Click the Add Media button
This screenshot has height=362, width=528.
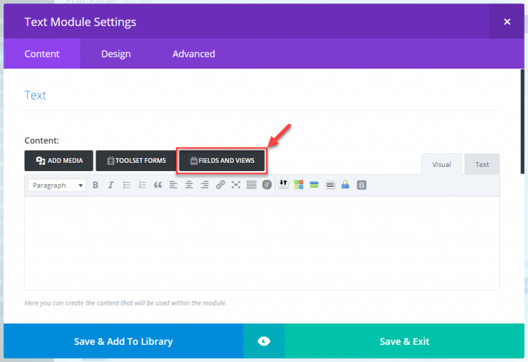coord(58,161)
